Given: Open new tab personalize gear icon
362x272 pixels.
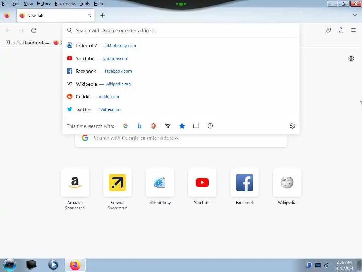Looking at the screenshot, I should coord(351,58).
